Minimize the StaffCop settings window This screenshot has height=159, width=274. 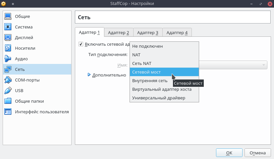point(251,4)
